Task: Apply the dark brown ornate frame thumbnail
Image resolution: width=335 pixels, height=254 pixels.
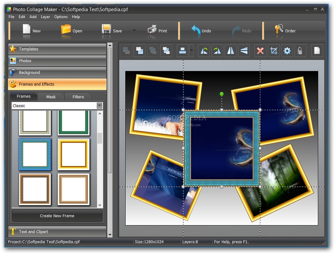Action: tap(35, 189)
